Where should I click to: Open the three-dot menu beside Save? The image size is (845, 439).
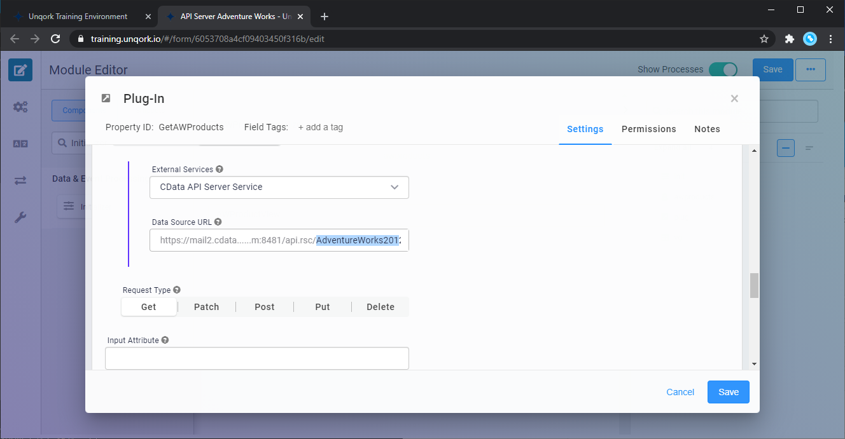(810, 70)
